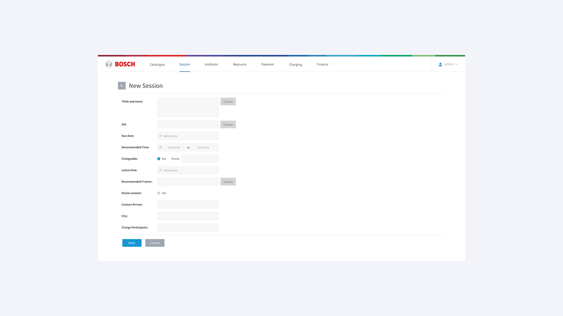Click the back arrow beside New Session

point(122,86)
